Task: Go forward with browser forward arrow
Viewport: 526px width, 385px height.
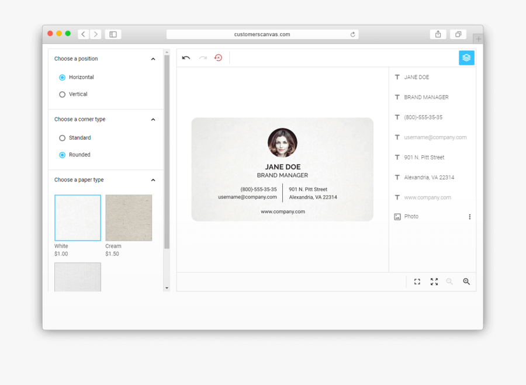Action: pyautogui.click(x=96, y=34)
